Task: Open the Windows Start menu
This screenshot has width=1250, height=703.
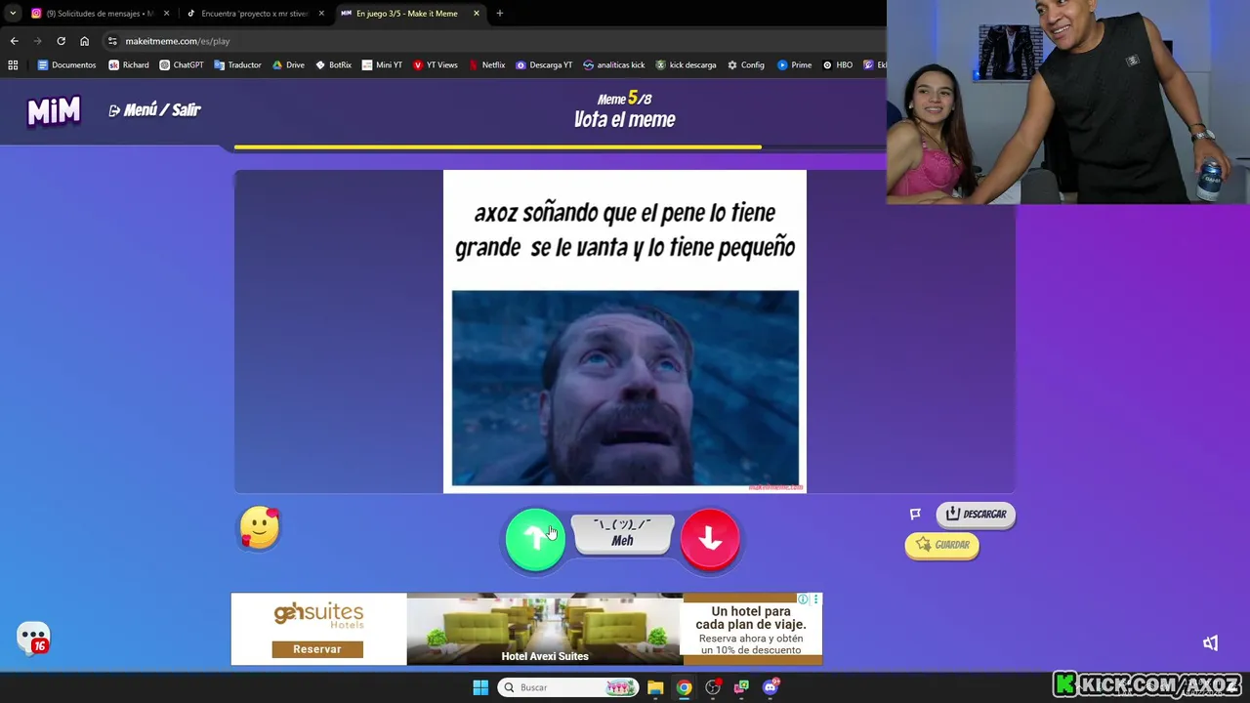Action: click(x=480, y=687)
